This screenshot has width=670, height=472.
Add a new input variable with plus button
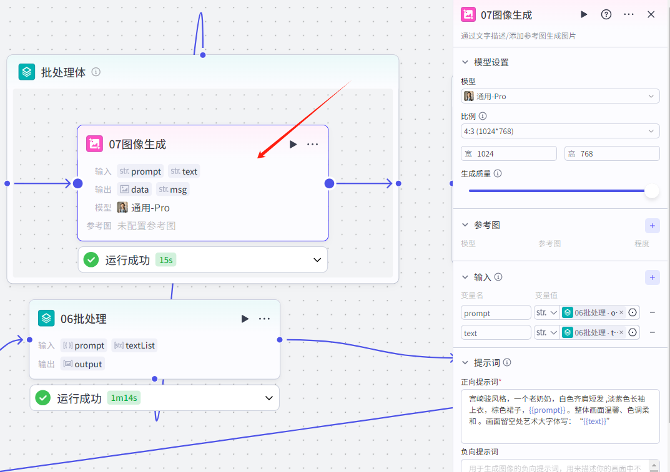[652, 277]
